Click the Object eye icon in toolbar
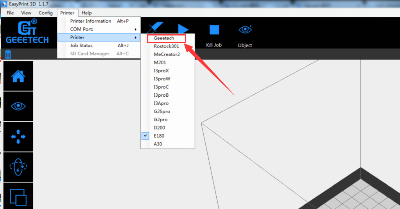Screen dimensions: 400x209 [x=245, y=30]
